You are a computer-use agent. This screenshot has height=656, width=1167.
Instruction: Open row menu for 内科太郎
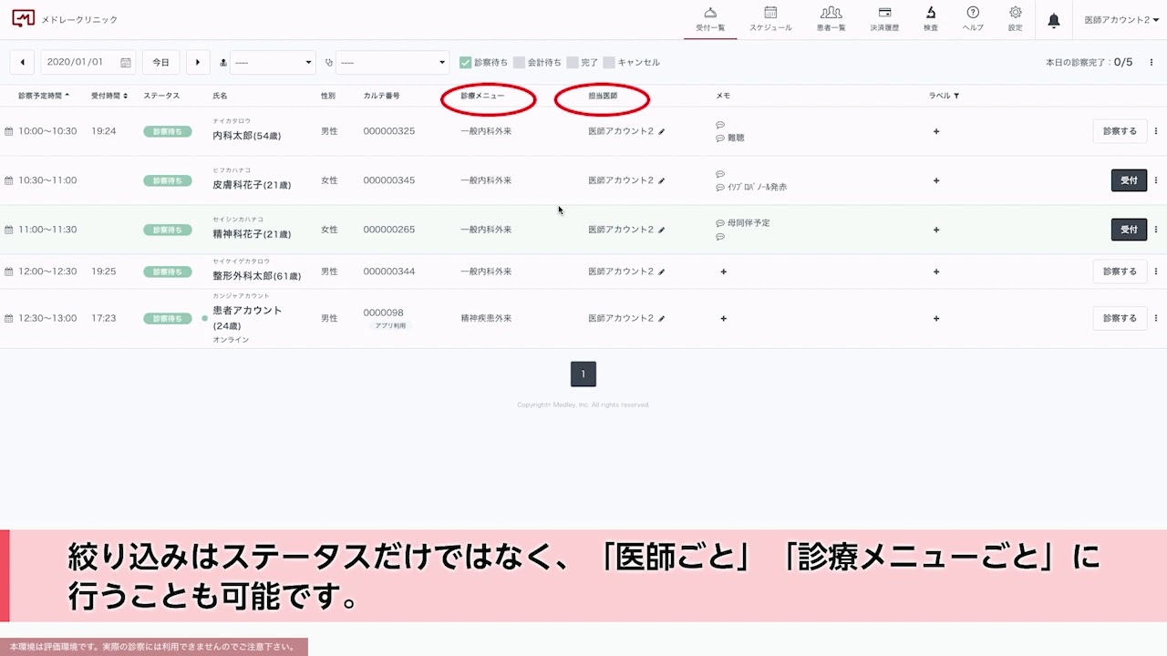1156,131
